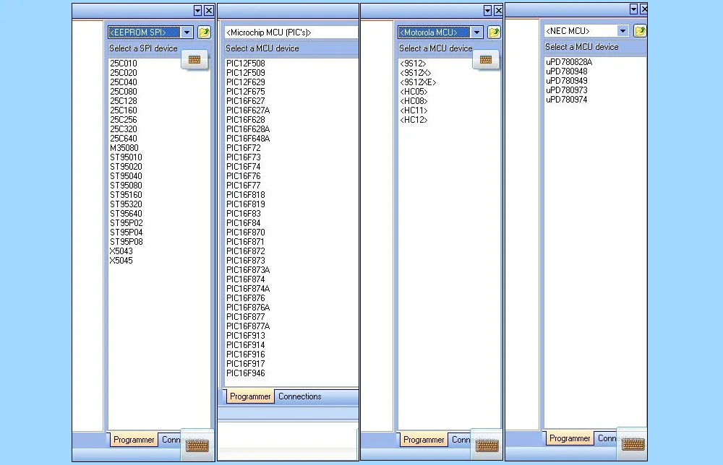723x465 pixels.
Task: Select PIC12F675 in the MCU list
Action: click(x=246, y=92)
